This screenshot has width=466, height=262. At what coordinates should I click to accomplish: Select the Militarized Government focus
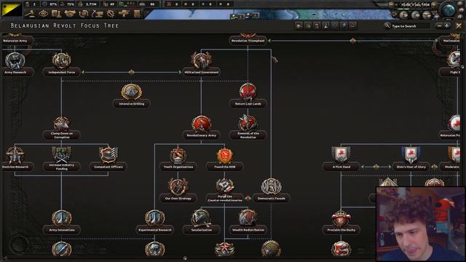pyautogui.click(x=201, y=64)
